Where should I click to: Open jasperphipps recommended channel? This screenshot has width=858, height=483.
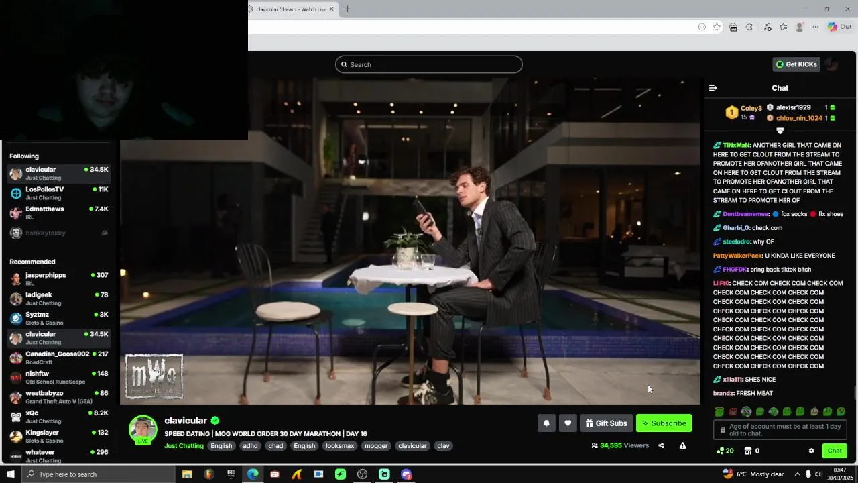click(59, 279)
